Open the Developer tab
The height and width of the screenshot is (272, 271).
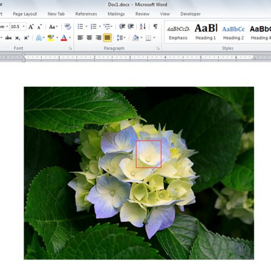coord(190,14)
